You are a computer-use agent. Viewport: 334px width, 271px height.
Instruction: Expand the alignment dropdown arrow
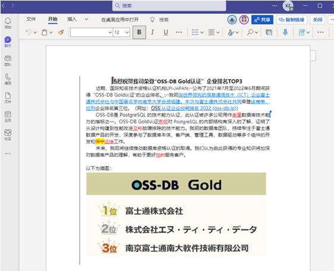tap(218, 33)
